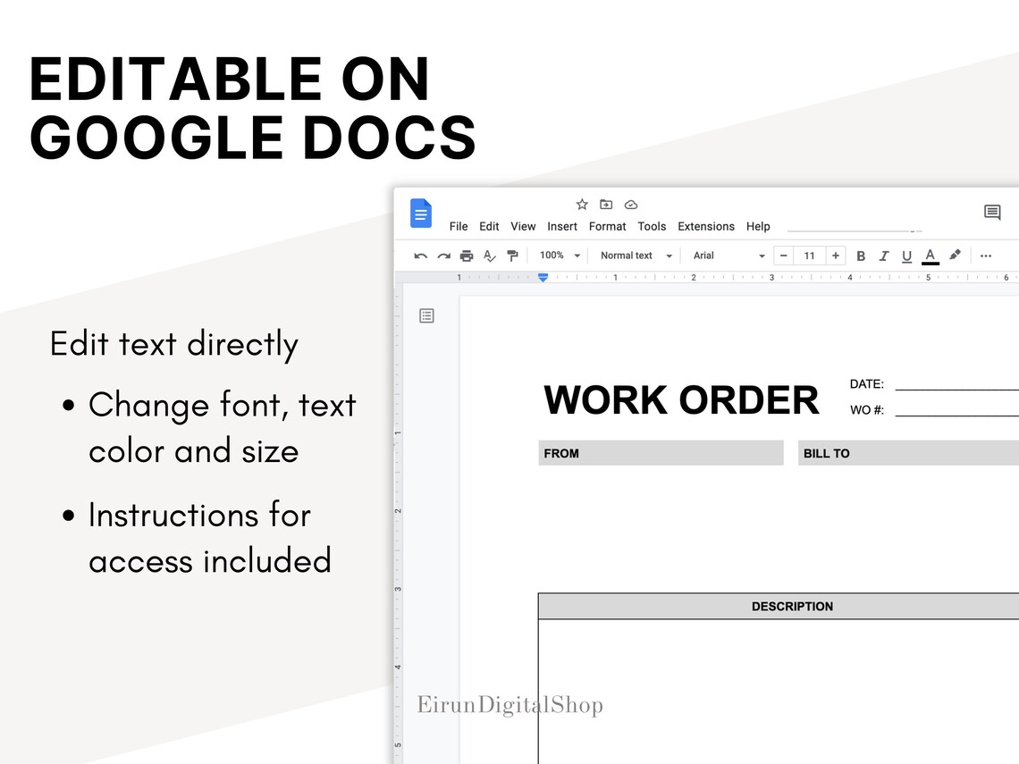Click the Undo icon
The height and width of the screenshot is (764, 1019).
(420, 255)
